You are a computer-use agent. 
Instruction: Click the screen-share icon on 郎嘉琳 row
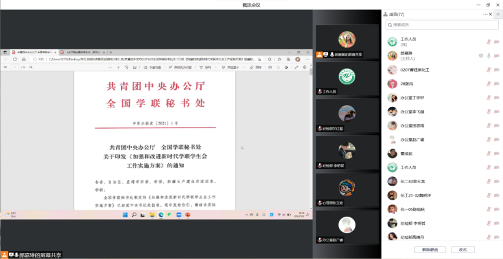[481, 56]
